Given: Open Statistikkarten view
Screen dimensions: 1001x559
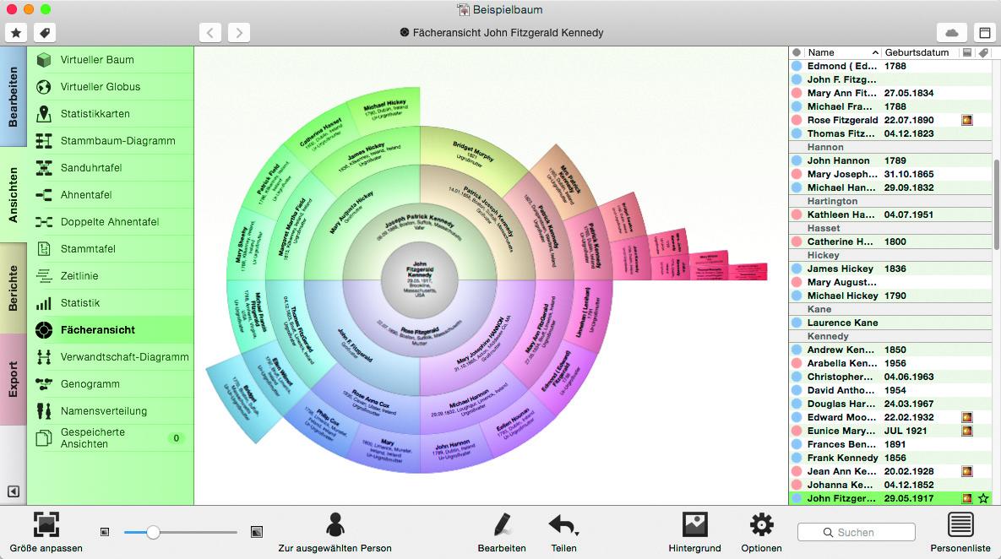Looking at the screenshot, I should coord(111,114).
